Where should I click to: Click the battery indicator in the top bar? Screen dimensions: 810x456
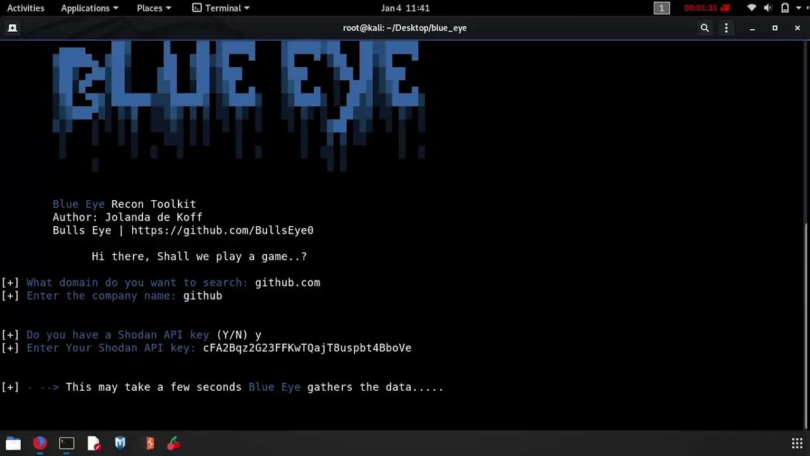785,8
